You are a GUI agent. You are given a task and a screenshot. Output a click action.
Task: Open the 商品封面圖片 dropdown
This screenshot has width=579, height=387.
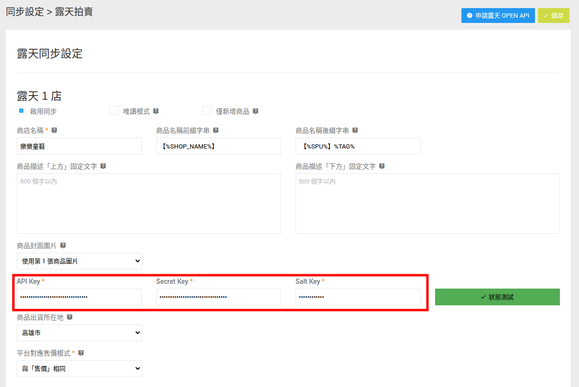coord(79,261)
